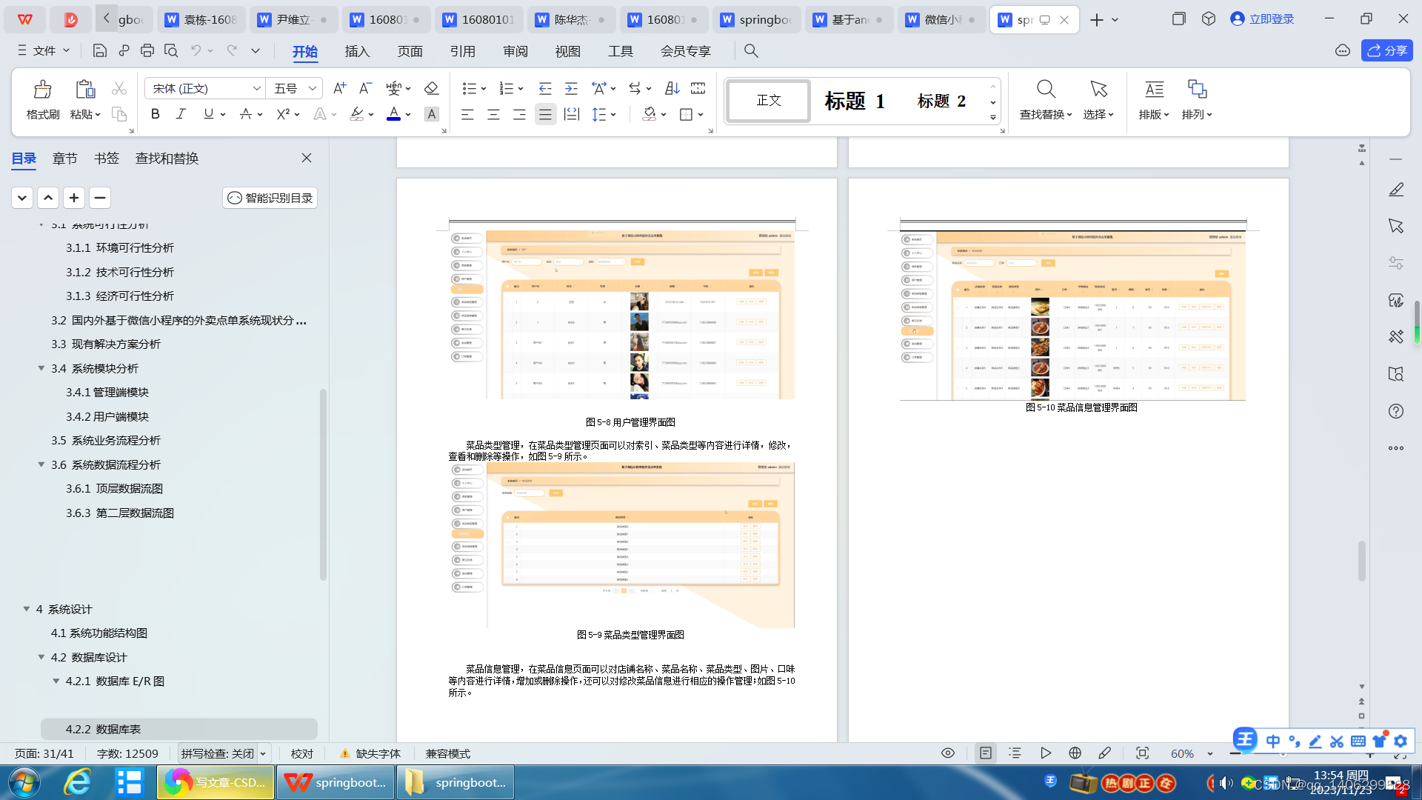Switch to 书签 navigation tab
This screenshot has height=800, width=1422.
click(106, 158)
